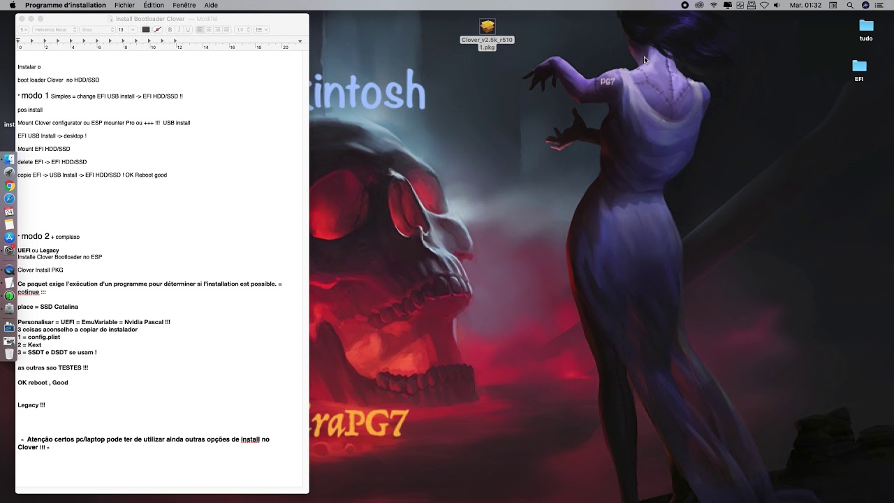Open Creative Cloud menu bar icon
Viewport: 894px width, 503px height.
point(699,5)
